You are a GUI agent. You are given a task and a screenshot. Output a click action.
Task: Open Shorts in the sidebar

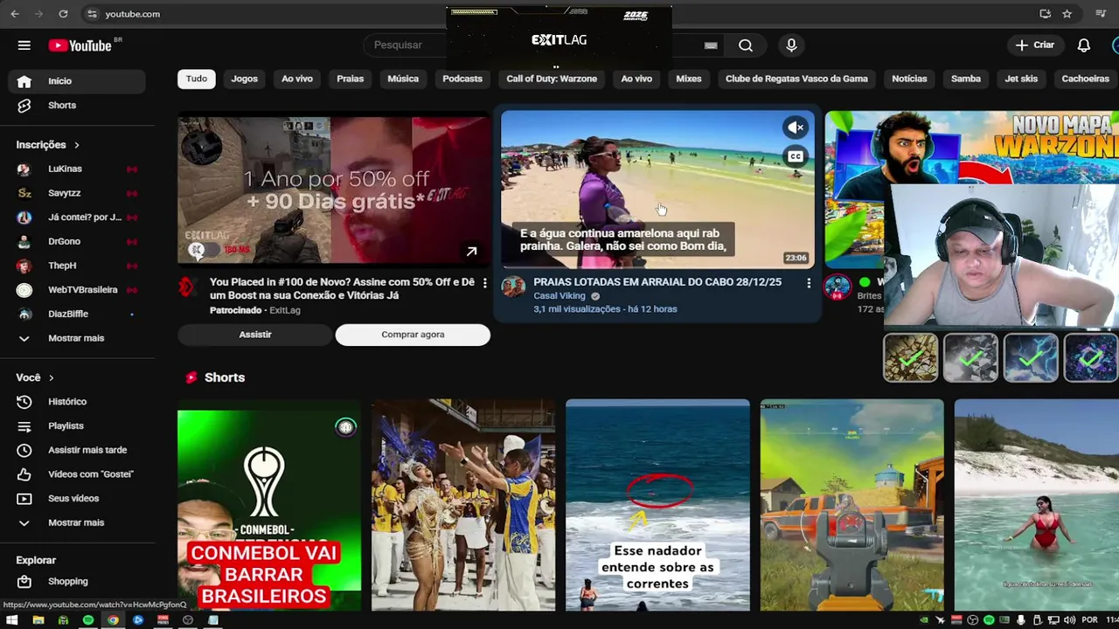pos(77,105)
